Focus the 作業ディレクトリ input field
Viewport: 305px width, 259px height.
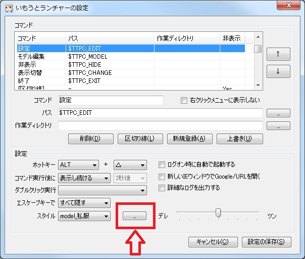[x=161, y=125]
